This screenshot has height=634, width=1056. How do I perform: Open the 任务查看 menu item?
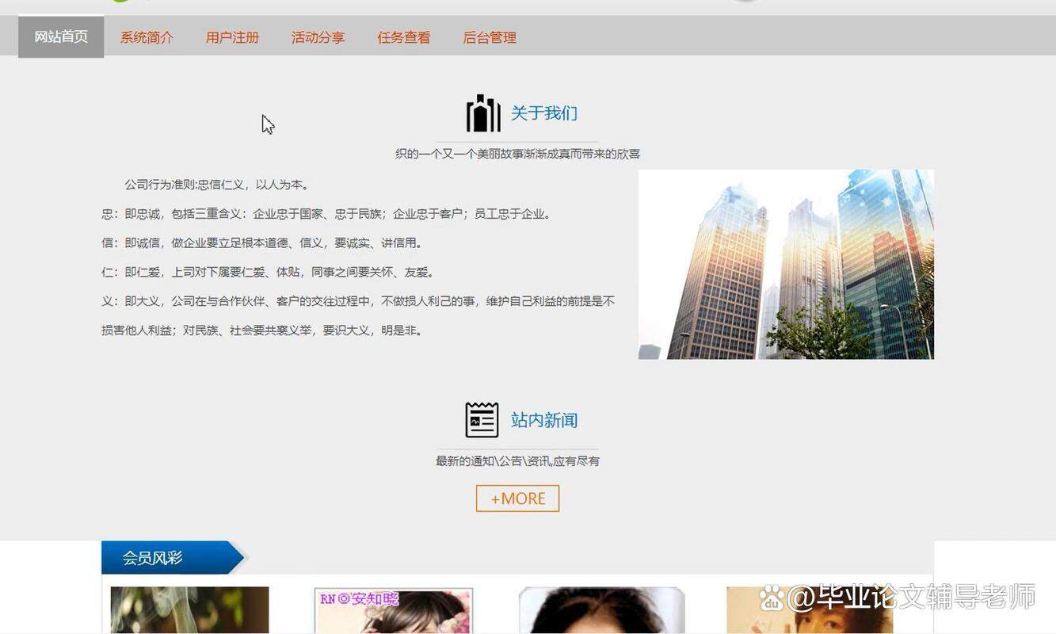404,37
